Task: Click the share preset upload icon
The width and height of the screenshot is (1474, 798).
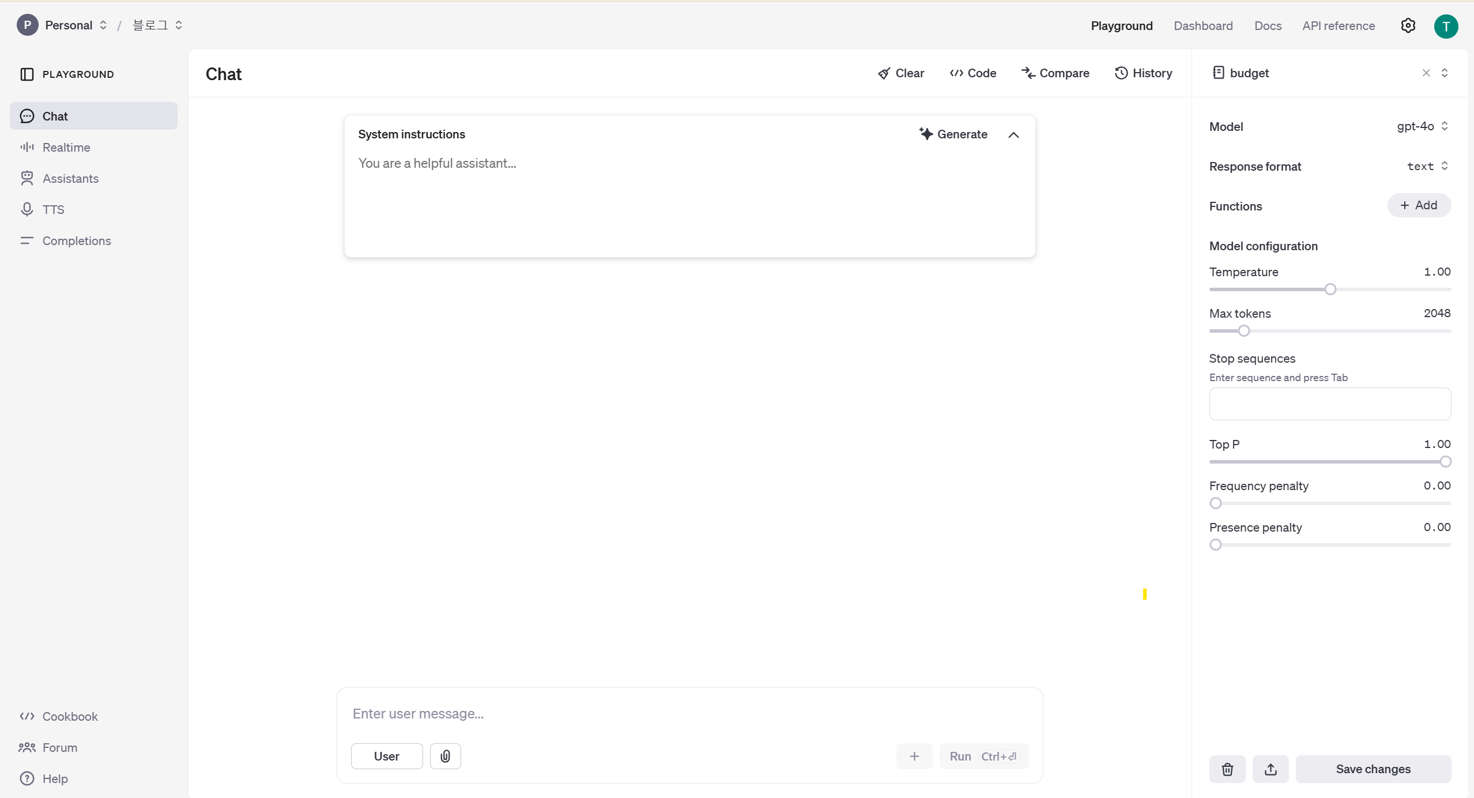Action: click(x=1271, y=769)
